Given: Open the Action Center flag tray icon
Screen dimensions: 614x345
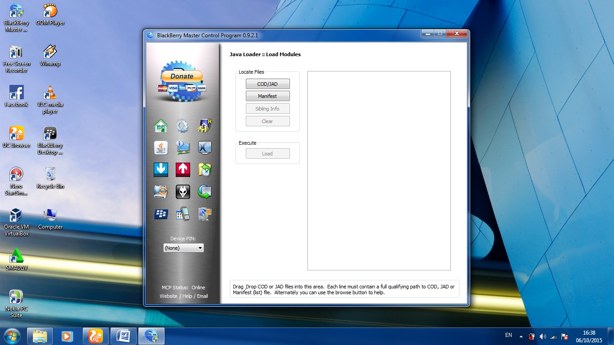Looking at the screenshot, I should pos(565,336).
